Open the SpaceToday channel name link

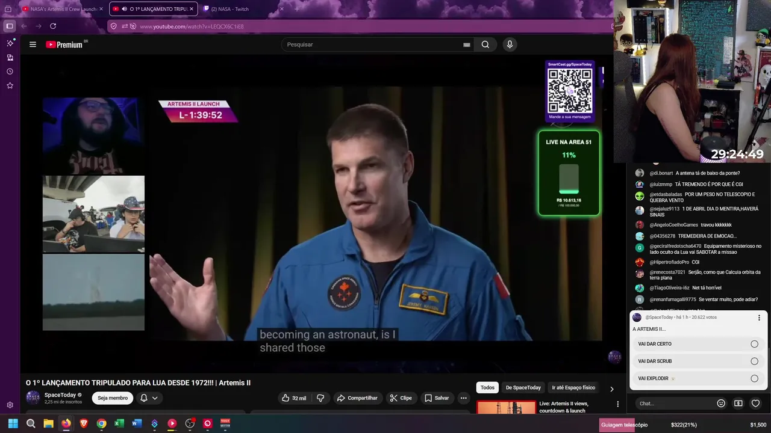(x=60, y=395)
